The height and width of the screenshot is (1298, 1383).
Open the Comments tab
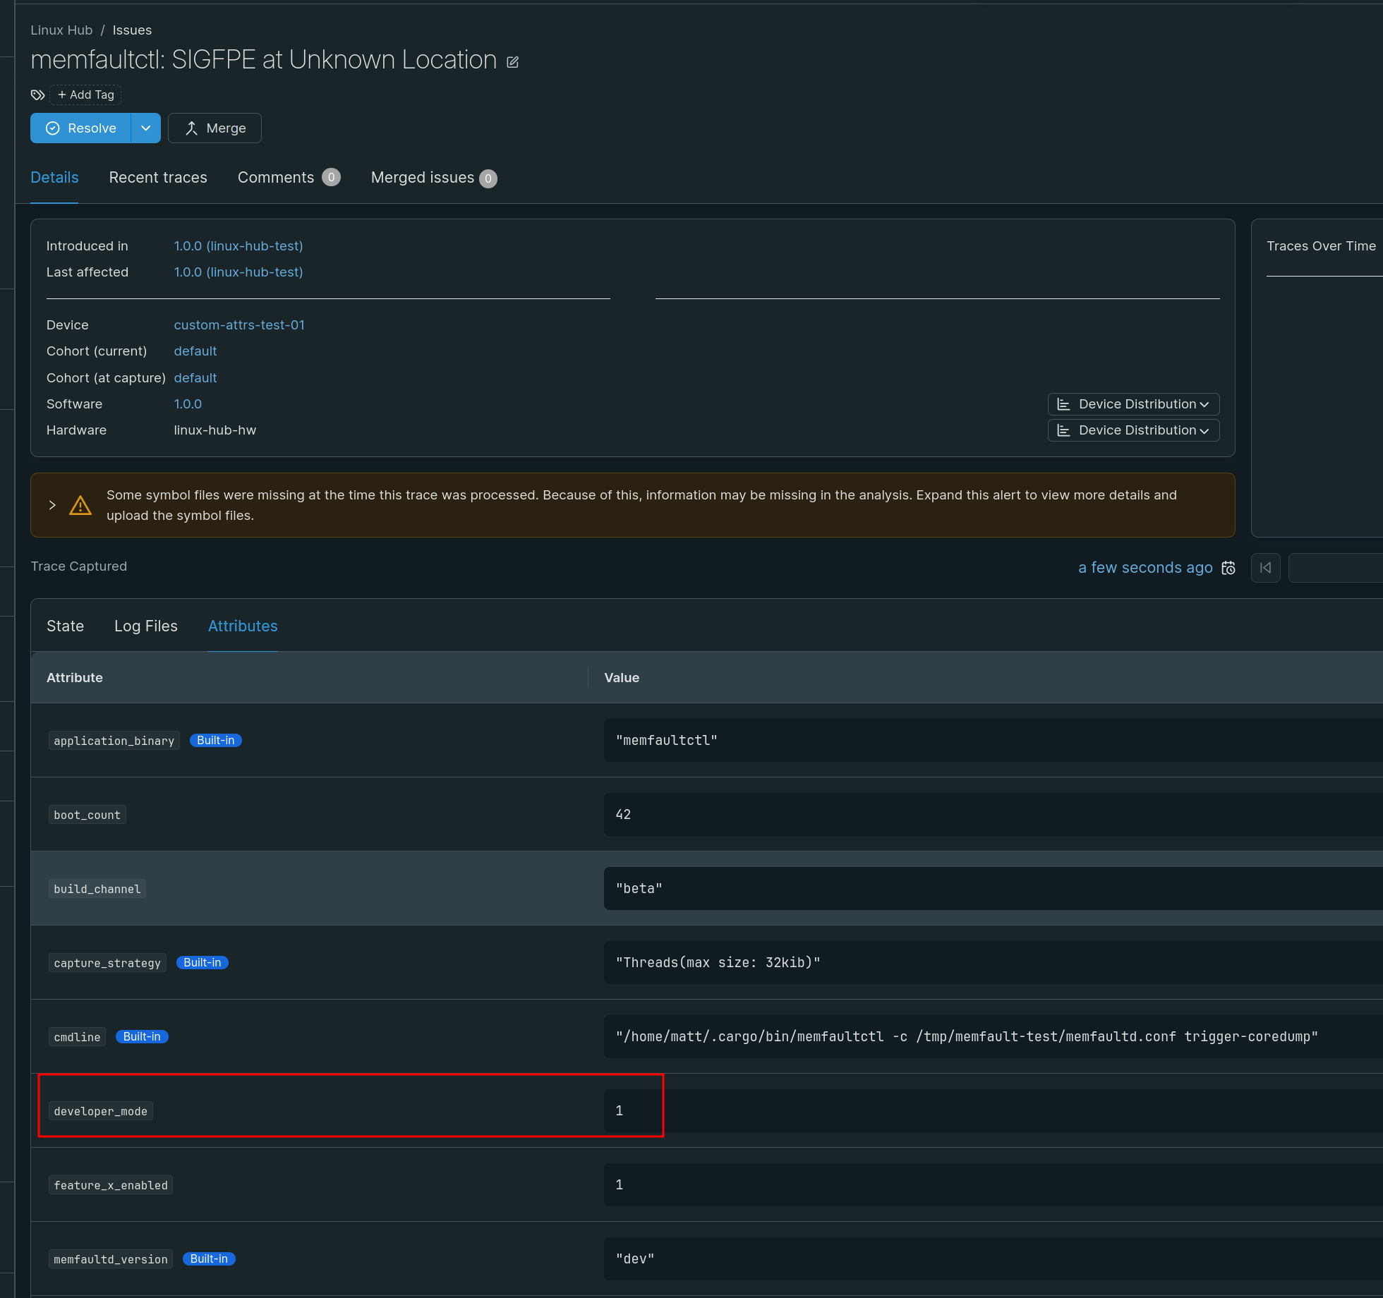[x=289, y=178]
